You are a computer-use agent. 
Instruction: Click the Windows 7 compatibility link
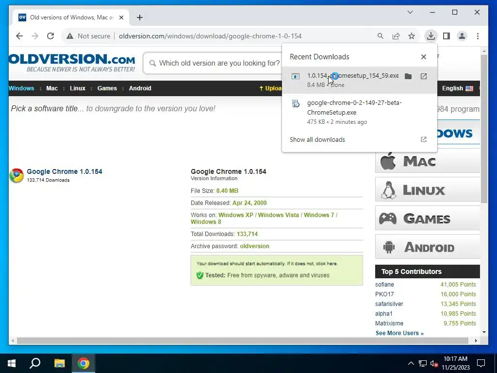tap(319, 215)
